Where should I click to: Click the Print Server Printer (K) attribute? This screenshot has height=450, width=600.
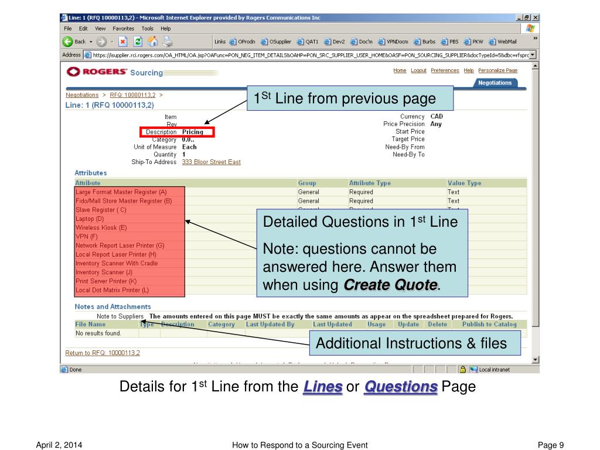click(x=106, y=281)
